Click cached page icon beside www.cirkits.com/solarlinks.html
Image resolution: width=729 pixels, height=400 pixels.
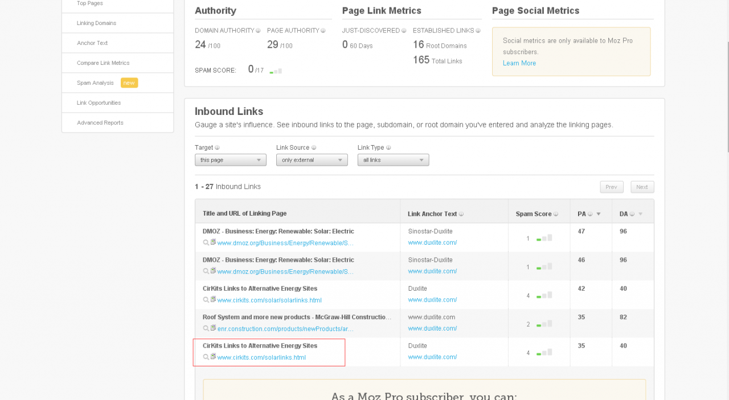tap(214, 357)
